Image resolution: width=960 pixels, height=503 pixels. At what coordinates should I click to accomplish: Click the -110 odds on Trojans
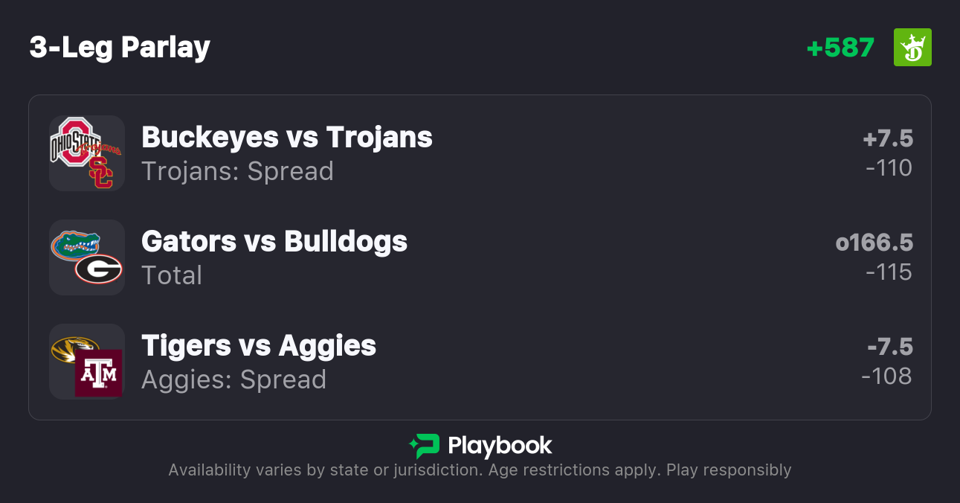(889, 168)
